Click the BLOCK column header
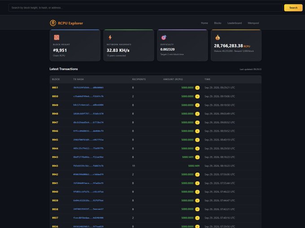Screen dimensions: 305x228 pyautogui.click(x=56, y=79)
